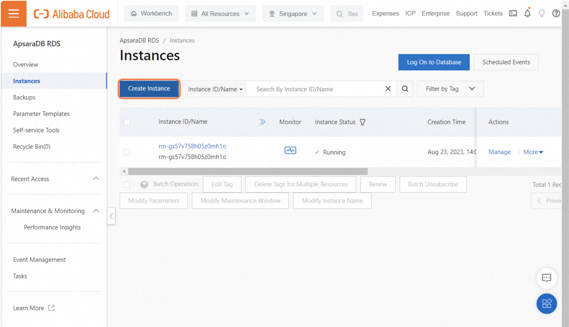The image size is (569, 327).
Task: Open ICP in top bar
Action: click(x=410, y=13)
